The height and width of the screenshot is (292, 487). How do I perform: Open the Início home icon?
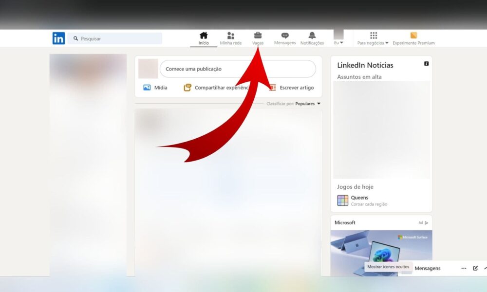coord(204,36)
